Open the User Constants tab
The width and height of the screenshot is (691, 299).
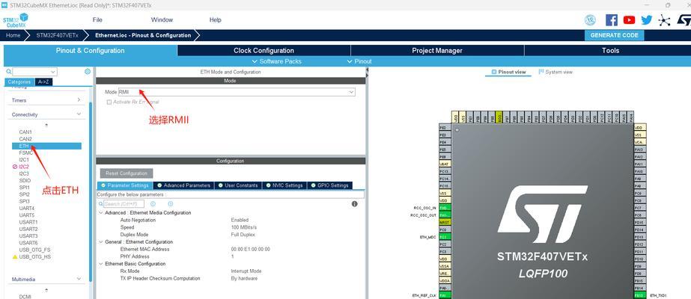pyautogui.click(x=238, y=185)
